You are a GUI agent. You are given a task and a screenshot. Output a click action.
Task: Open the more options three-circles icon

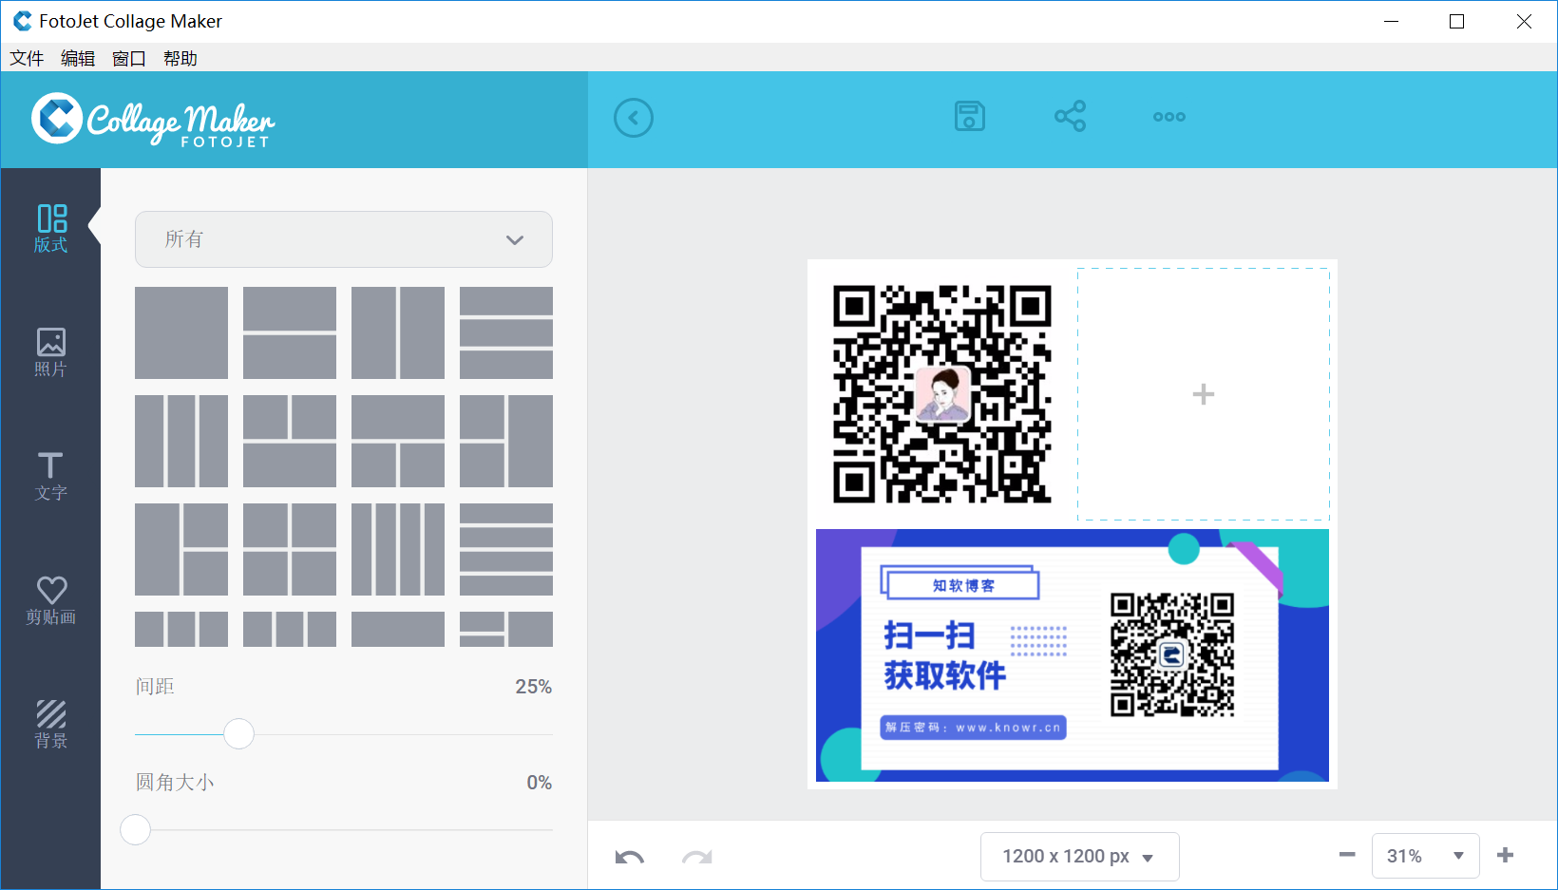coord(1169,117)
